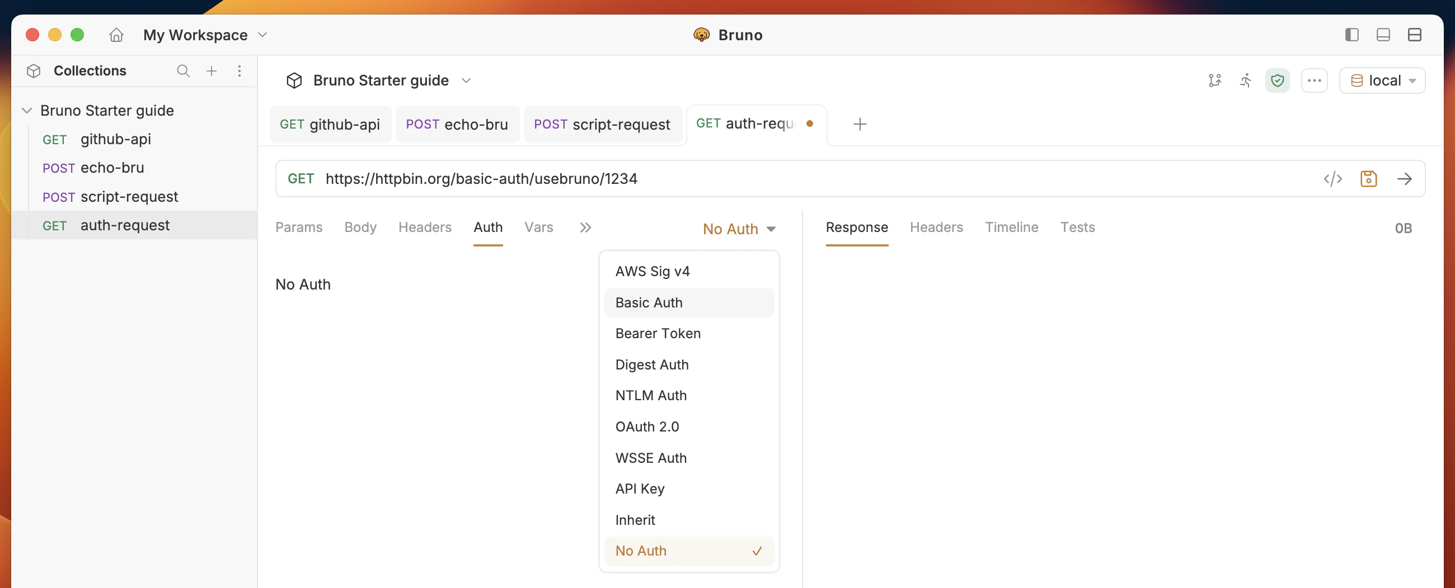The image size is (1455, 588).
Task: Select the No Auth checked option
Action: pyautogui.click(x=641, y=551)
